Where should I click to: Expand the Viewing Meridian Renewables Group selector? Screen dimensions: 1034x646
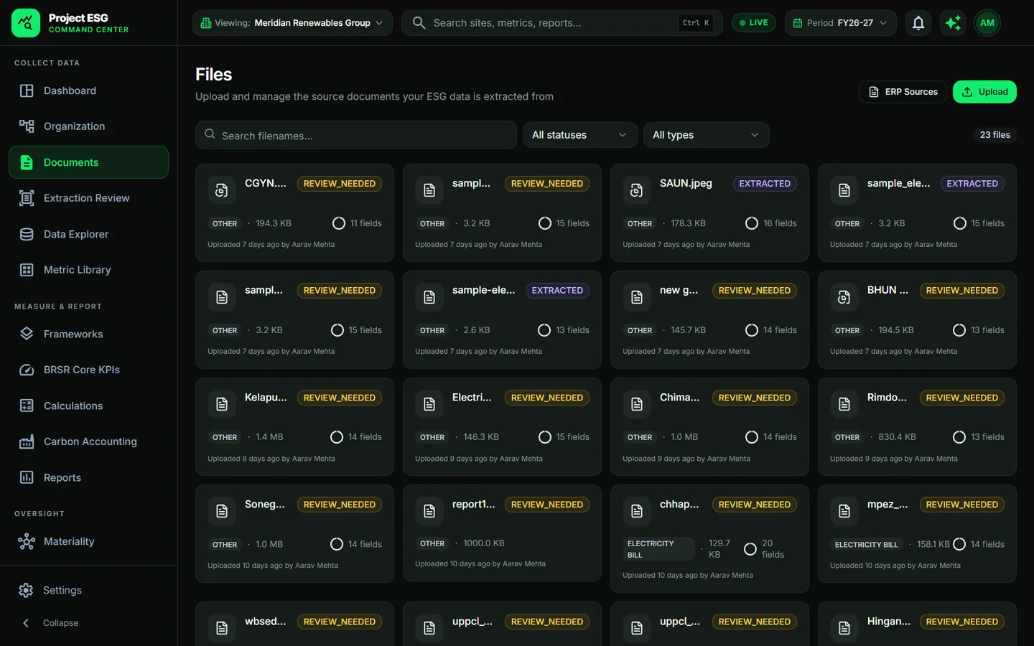[292, 23]
